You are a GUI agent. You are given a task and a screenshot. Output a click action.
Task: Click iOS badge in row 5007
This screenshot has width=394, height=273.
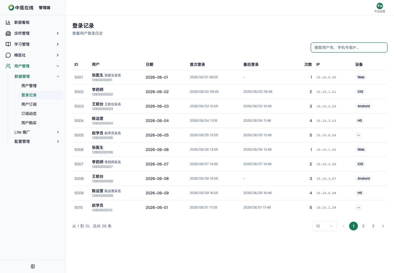360,164
